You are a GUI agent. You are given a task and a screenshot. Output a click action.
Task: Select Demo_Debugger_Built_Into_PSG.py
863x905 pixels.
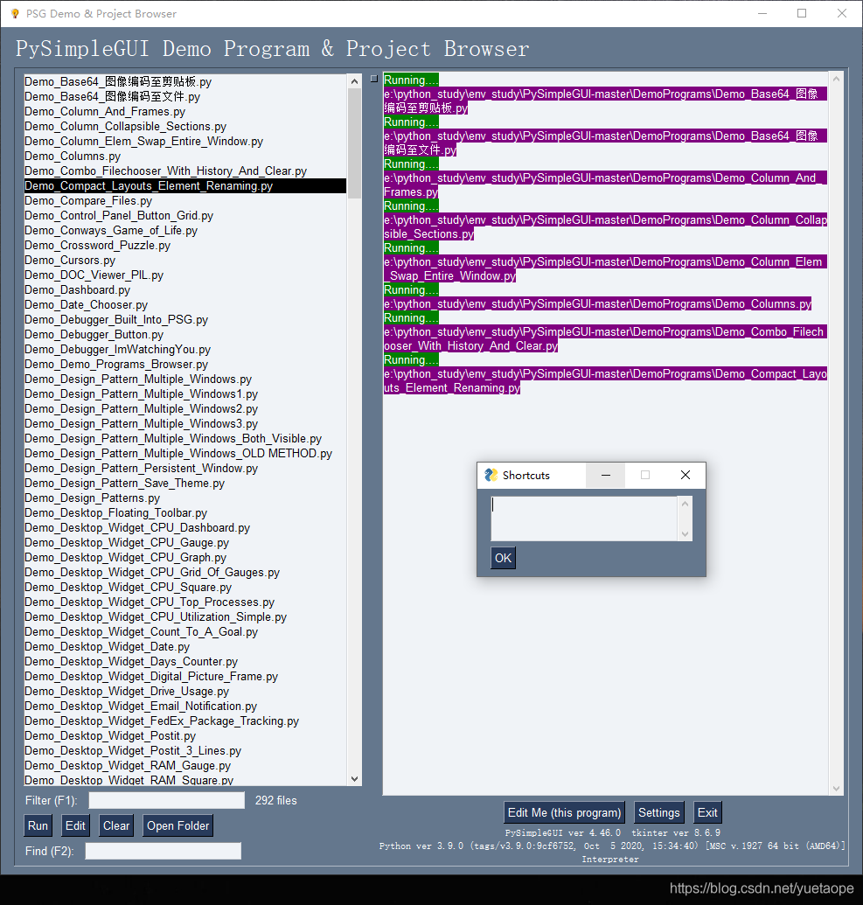184,320
